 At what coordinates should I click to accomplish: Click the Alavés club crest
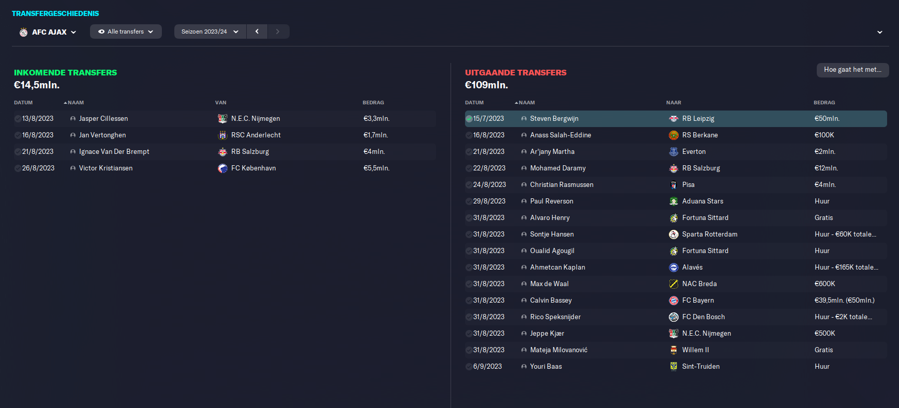[x=673, y=268]
